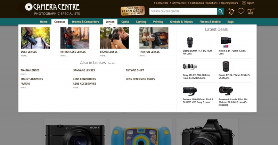Open the Tamron Lenses category link
Image resolution: width=278 pixels, height=145 pixels.
click(149, 52)
